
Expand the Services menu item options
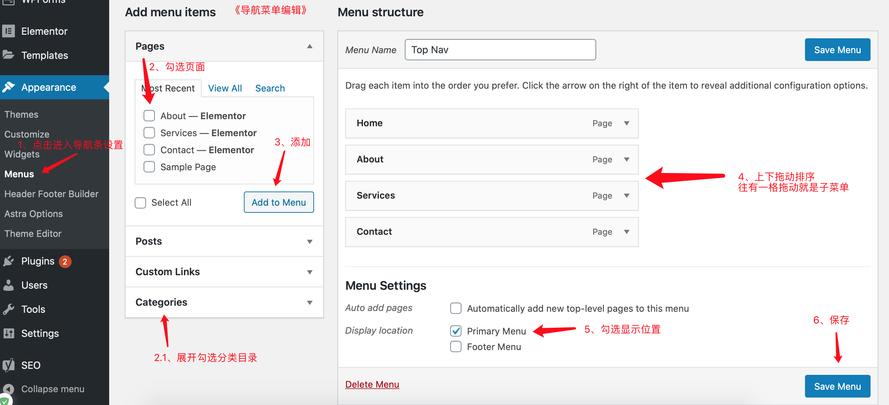[x=627, y=196]
